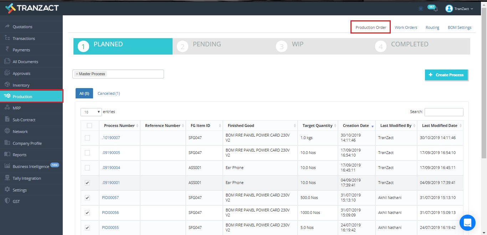This screenshot has width=487, height=235.
Task: Check the box for process .09190005
Action: point(87,153)
